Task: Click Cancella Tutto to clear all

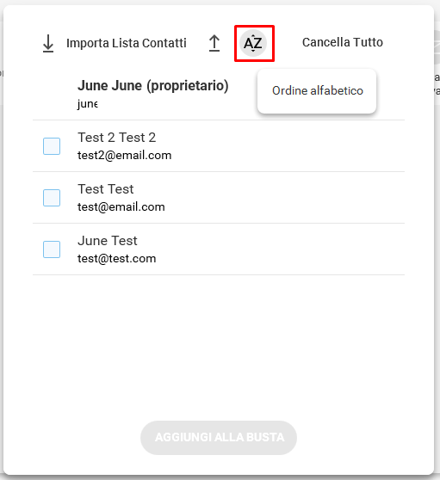Action: 343,42
